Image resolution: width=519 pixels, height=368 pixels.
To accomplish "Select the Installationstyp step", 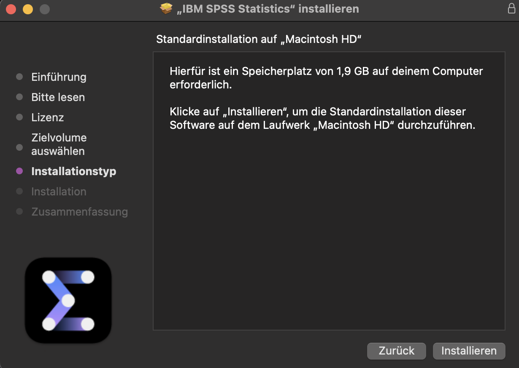I will (73, 171).
